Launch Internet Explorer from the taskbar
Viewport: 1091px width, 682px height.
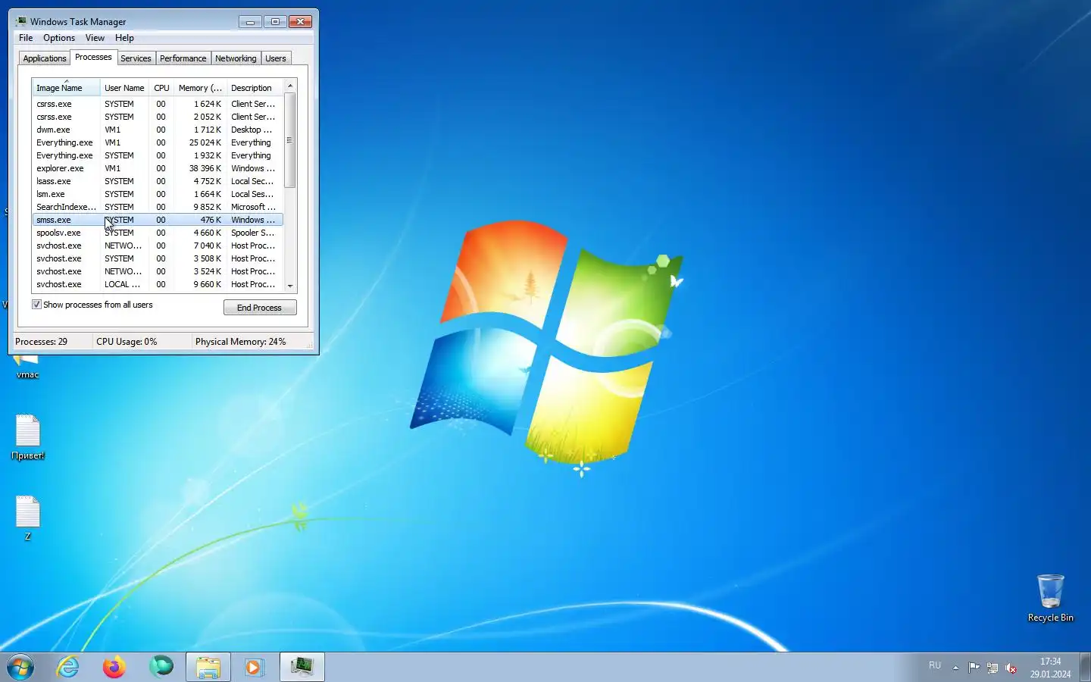[x=68, y=667]
